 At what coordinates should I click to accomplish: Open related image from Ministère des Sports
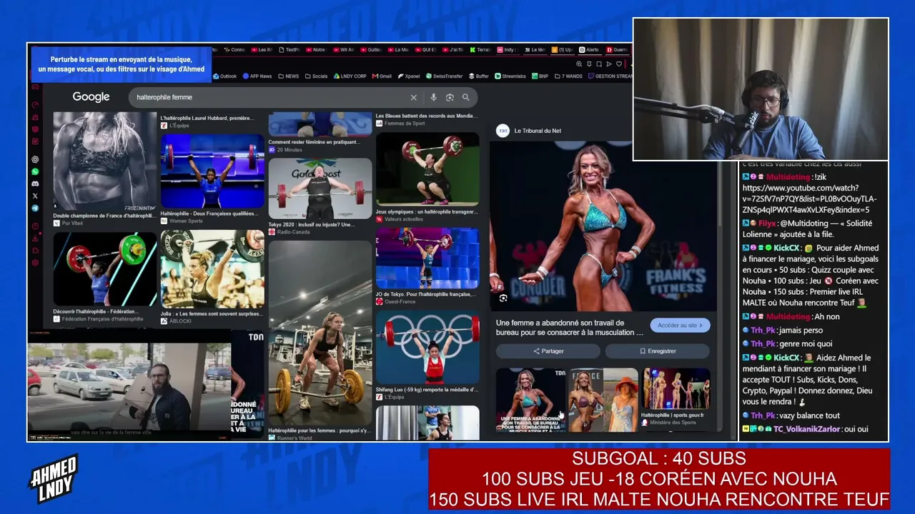click(676, 389)
